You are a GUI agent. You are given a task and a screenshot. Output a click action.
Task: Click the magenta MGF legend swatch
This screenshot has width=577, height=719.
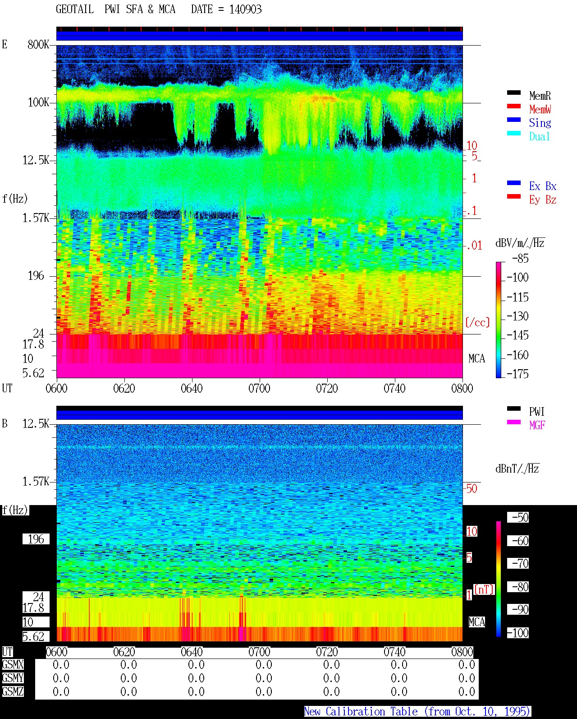[514, 422]
